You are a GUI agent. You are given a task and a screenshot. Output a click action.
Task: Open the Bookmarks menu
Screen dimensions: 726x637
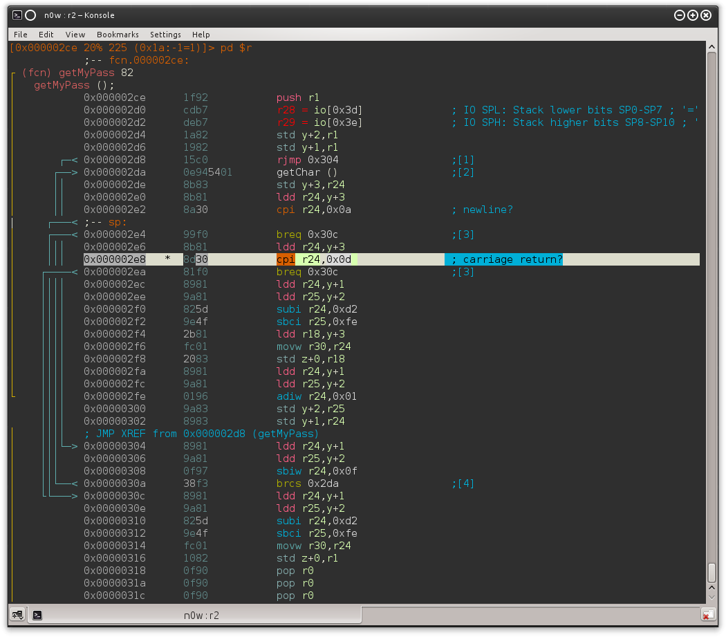(118, 34)
